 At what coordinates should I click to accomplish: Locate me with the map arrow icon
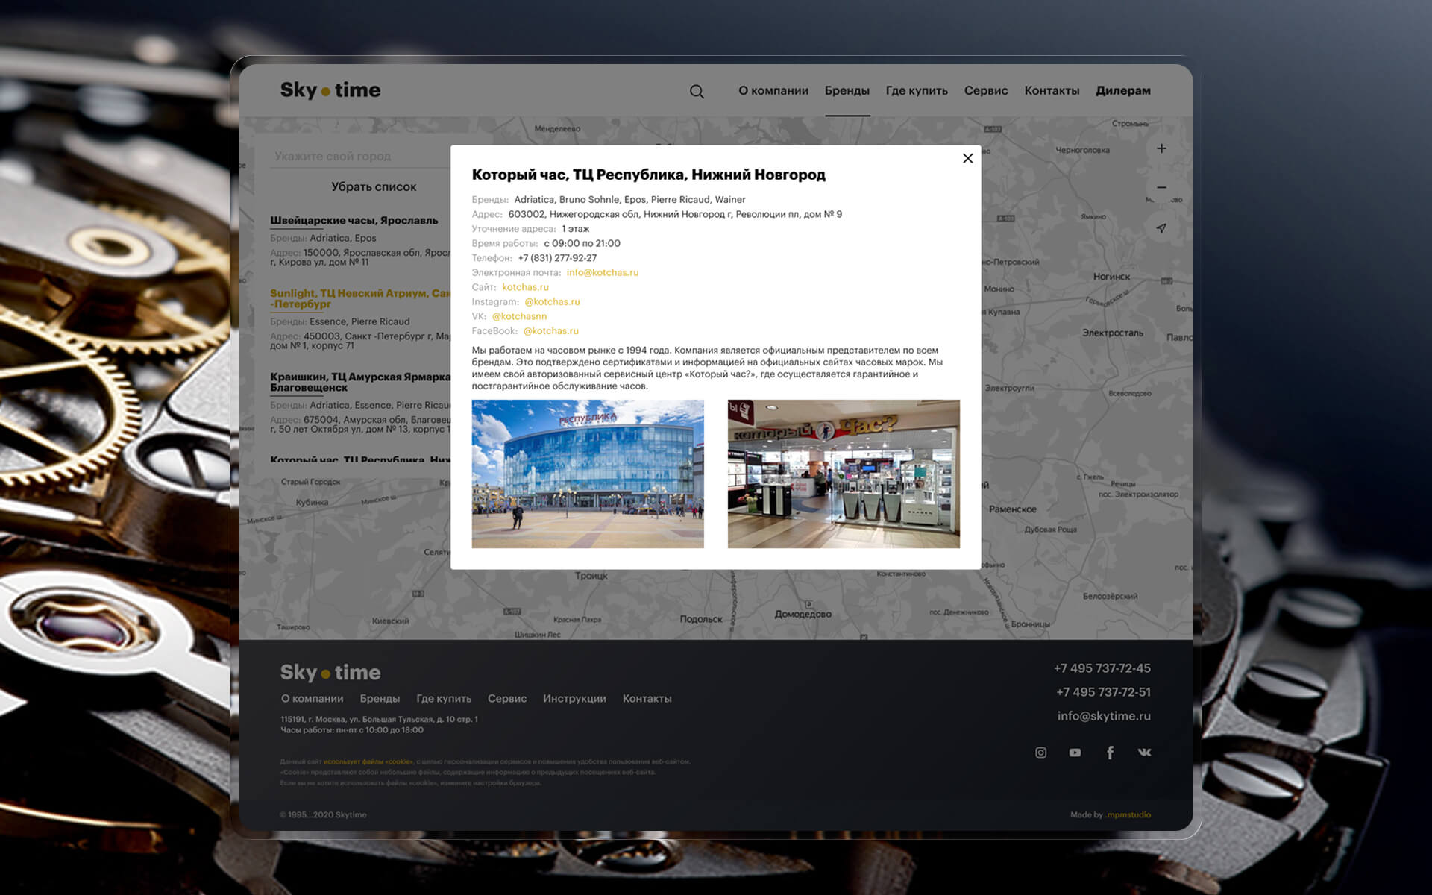pos(1161,228)
